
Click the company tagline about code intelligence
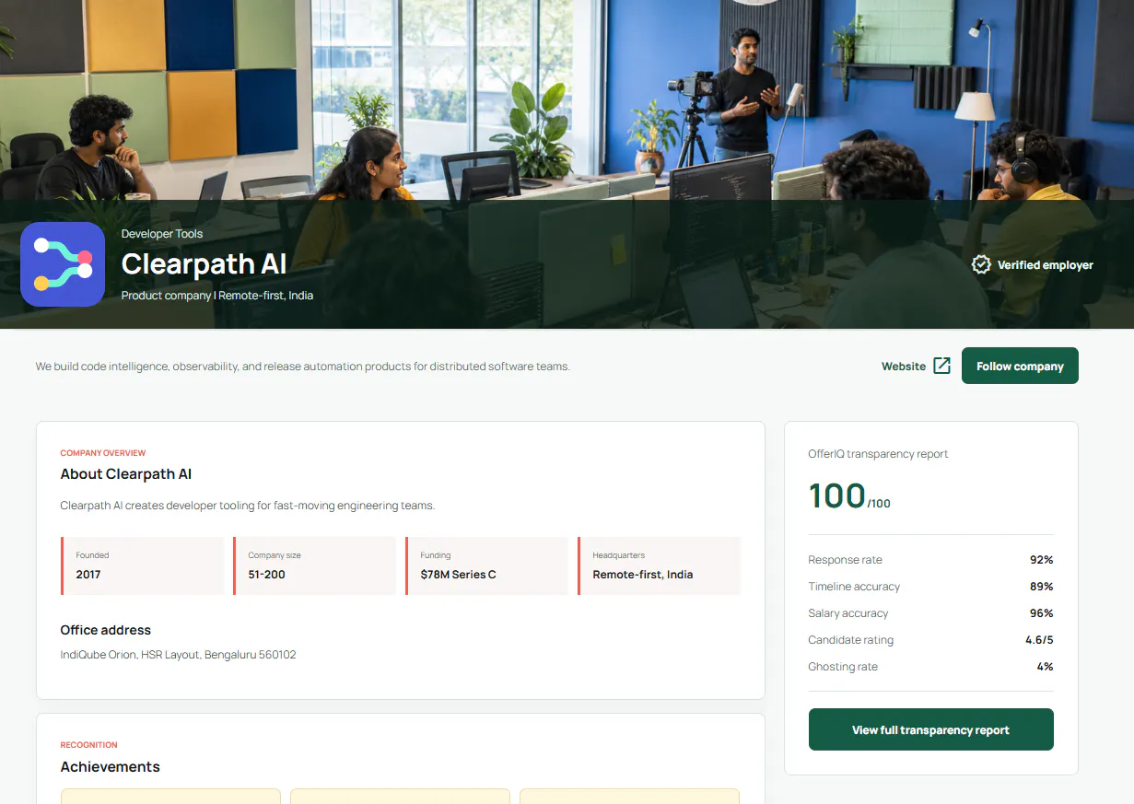pos(303,367)
